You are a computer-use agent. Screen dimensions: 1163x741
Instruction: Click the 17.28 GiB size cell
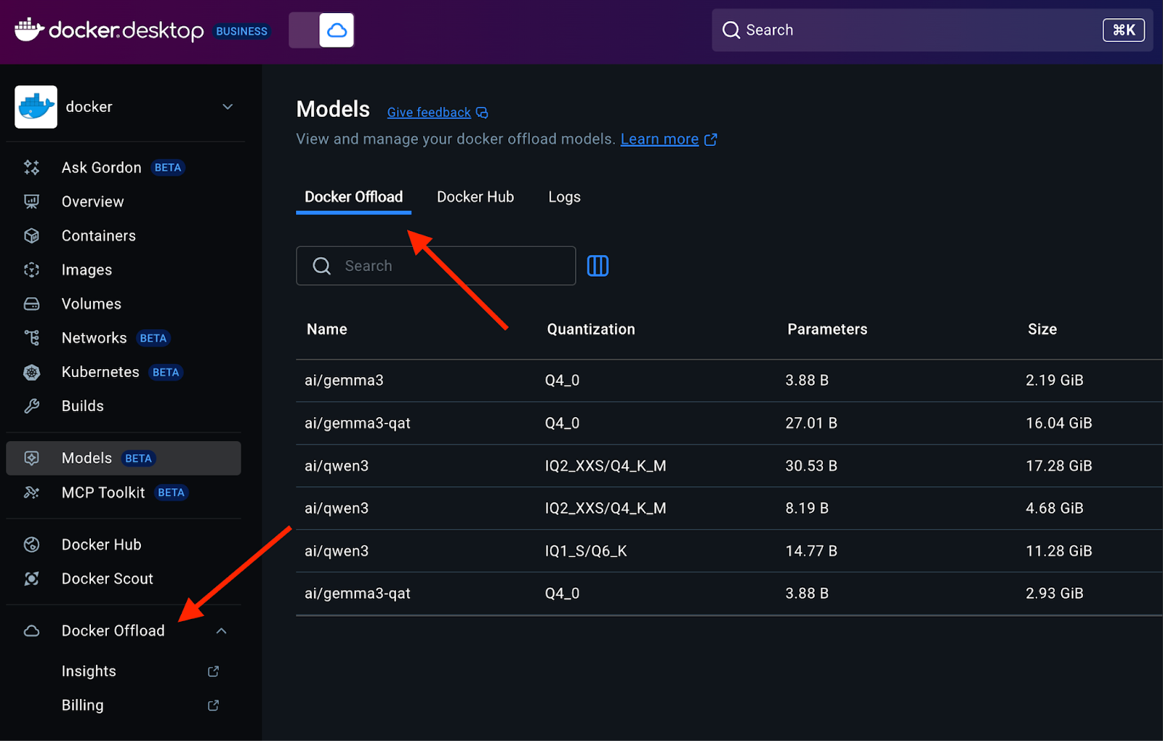[x=1058, y=466]
